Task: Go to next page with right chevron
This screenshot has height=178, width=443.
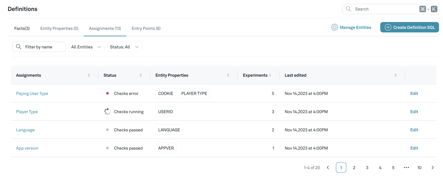Action: tap(432, 168)
